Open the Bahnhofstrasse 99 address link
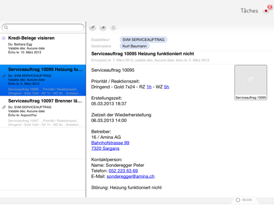Viewport: 274px width, 205px height. point(110,143)
